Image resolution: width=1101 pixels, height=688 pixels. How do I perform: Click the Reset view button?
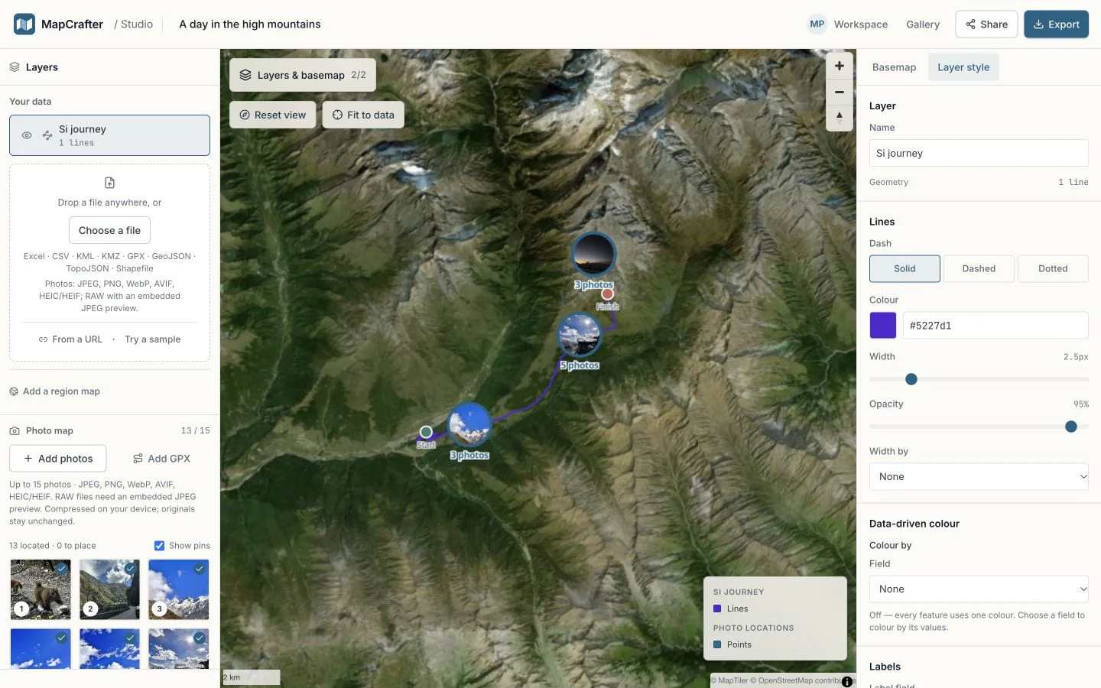coord(273,115)
